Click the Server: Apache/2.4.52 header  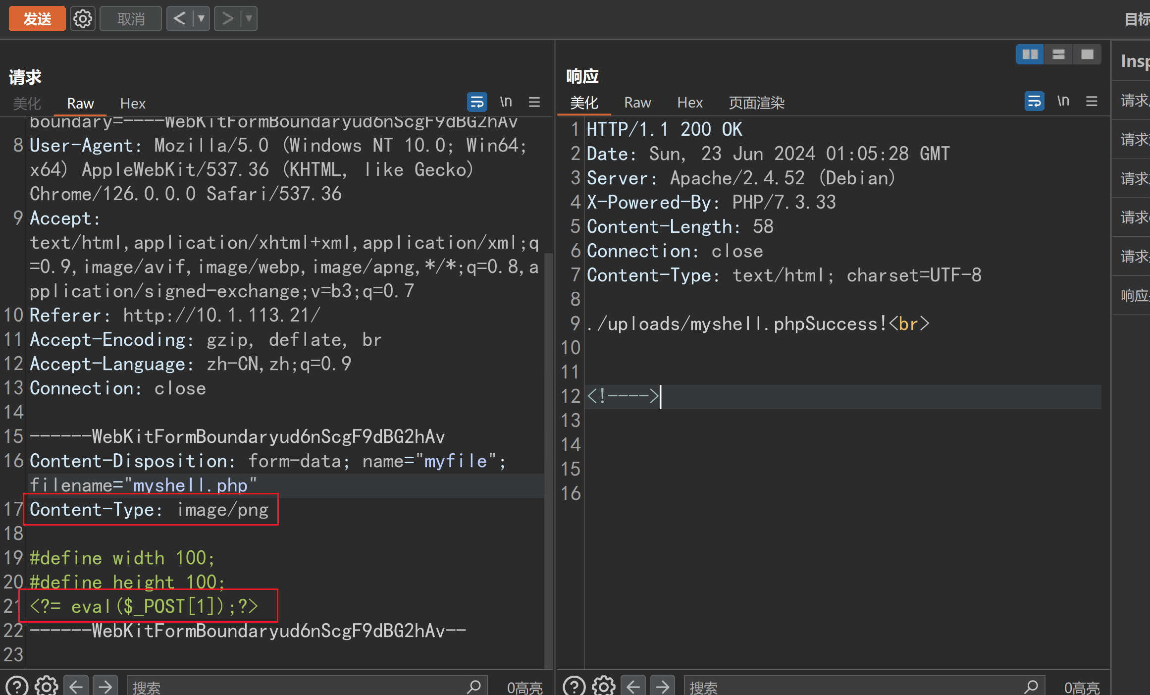(741, 178)
